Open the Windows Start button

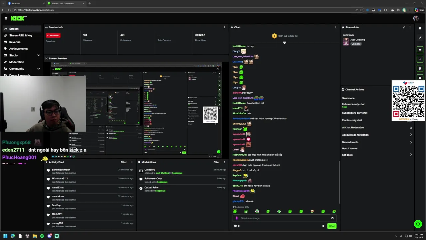click(5, 236)
